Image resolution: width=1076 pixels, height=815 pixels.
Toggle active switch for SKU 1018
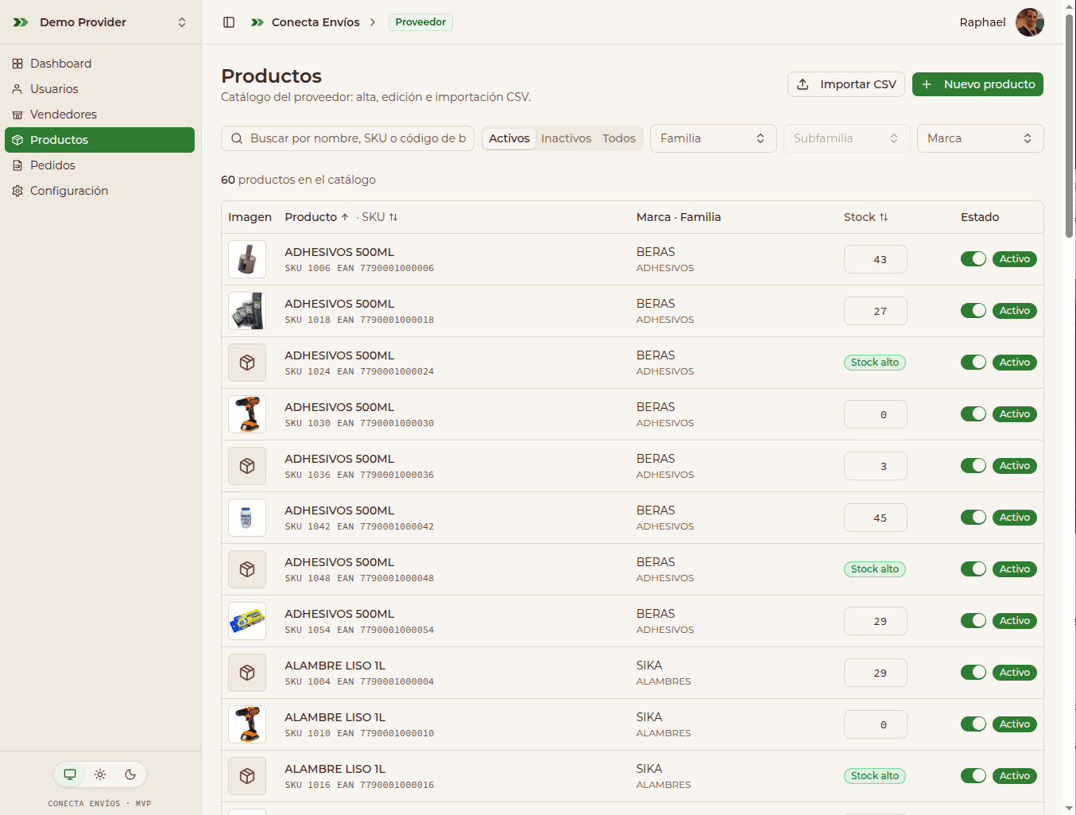[x=973, y=311]
